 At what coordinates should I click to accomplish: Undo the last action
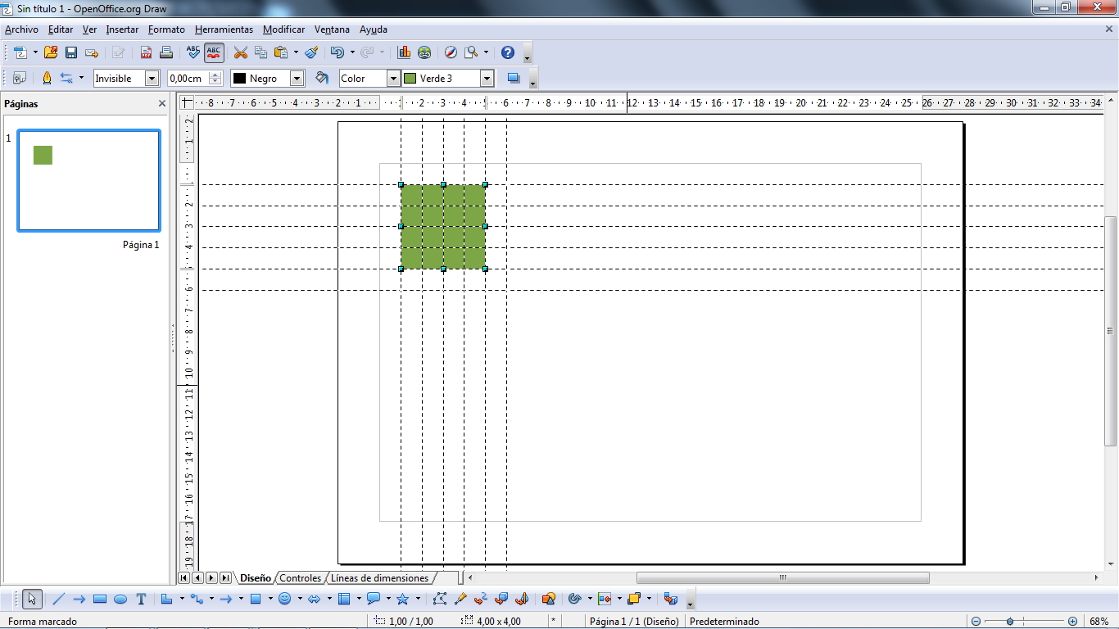pos(337,52)
